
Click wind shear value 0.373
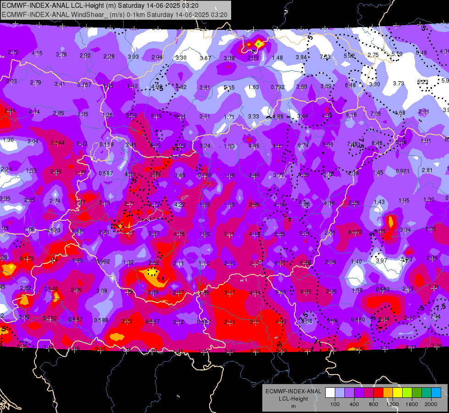coord(355,232)
